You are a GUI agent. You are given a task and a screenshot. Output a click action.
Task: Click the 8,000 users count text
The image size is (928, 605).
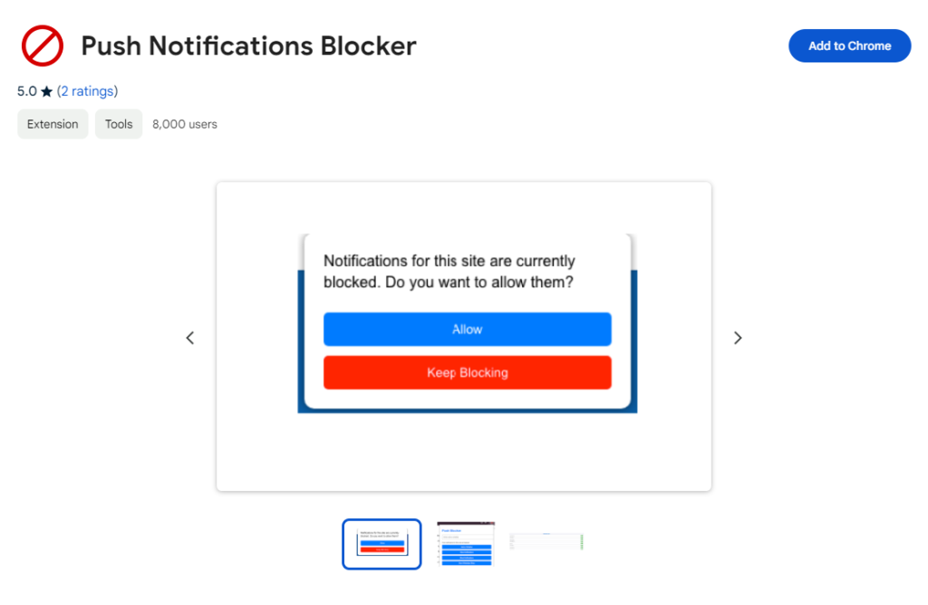tap(185, 124)
